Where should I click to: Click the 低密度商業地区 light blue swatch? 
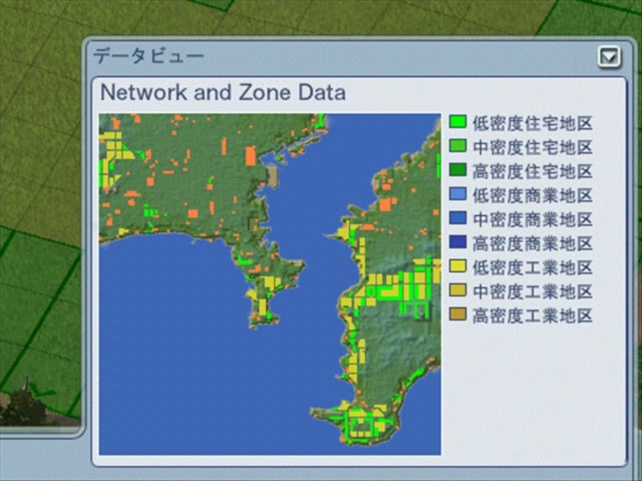tap(457, 194)
